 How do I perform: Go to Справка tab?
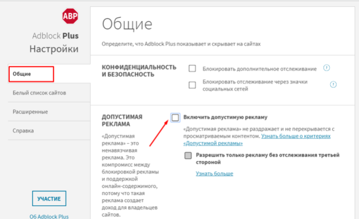click(x=49, y=131)
